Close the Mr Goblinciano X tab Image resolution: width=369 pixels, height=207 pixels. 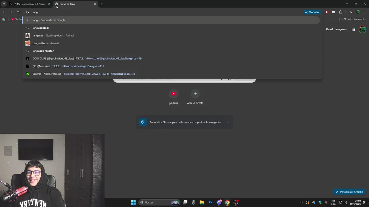pyautogui.click(x=49, y=4)
